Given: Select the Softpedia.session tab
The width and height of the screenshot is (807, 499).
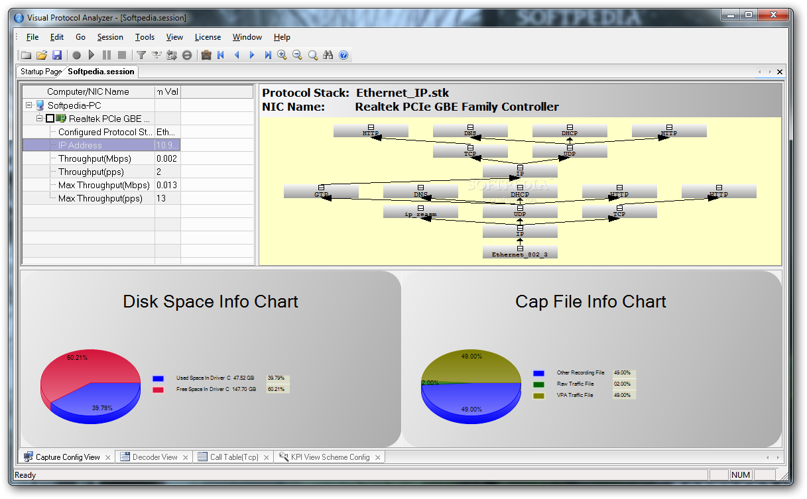Looking at the screenshot, I should (x=101, y=72).
